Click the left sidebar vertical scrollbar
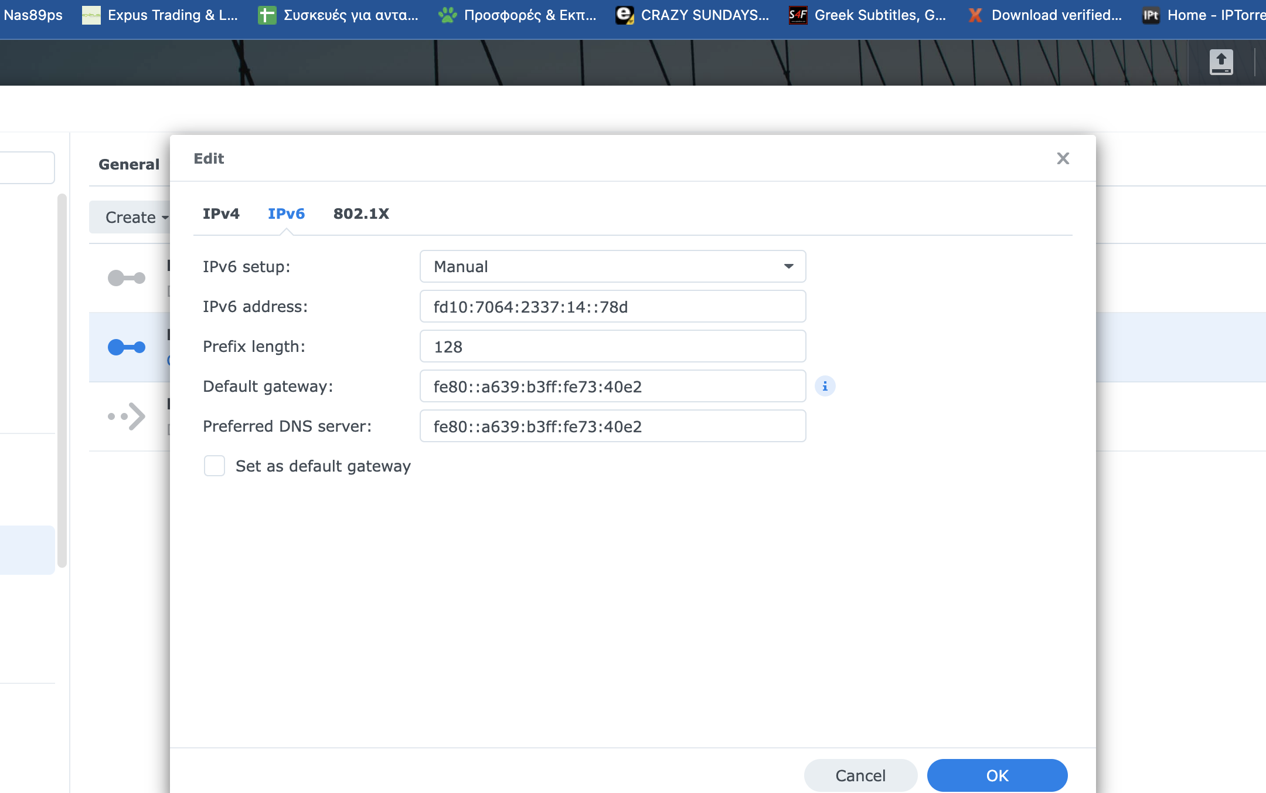Viewport: 1266px width, 793px height. coord(62,380)
